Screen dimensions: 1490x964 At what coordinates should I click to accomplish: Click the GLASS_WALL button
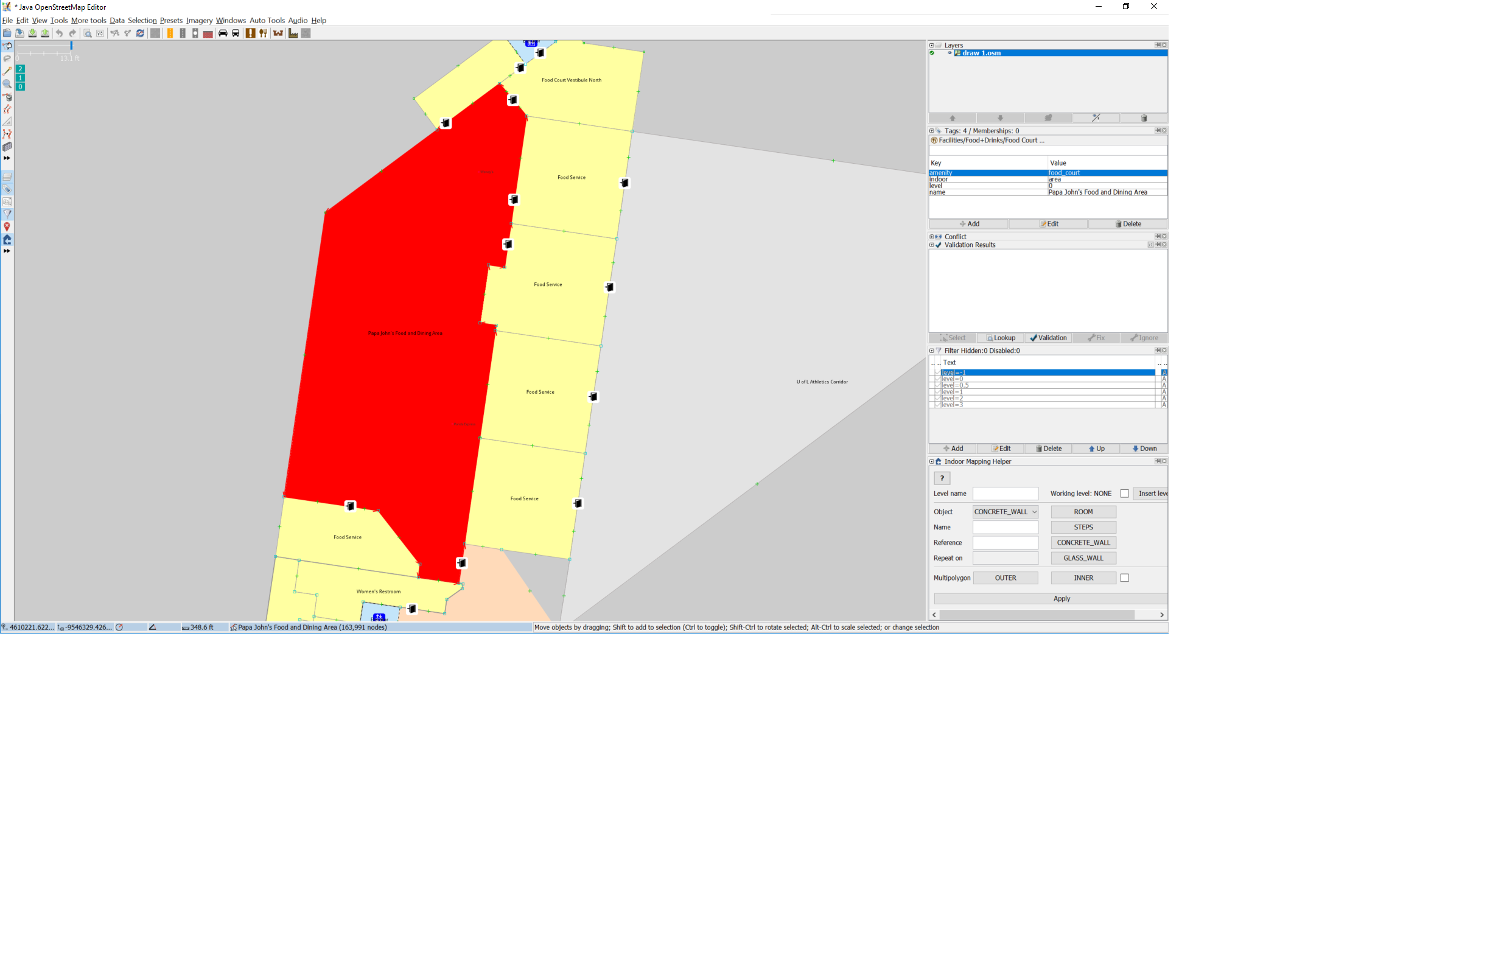[1083, 558]
